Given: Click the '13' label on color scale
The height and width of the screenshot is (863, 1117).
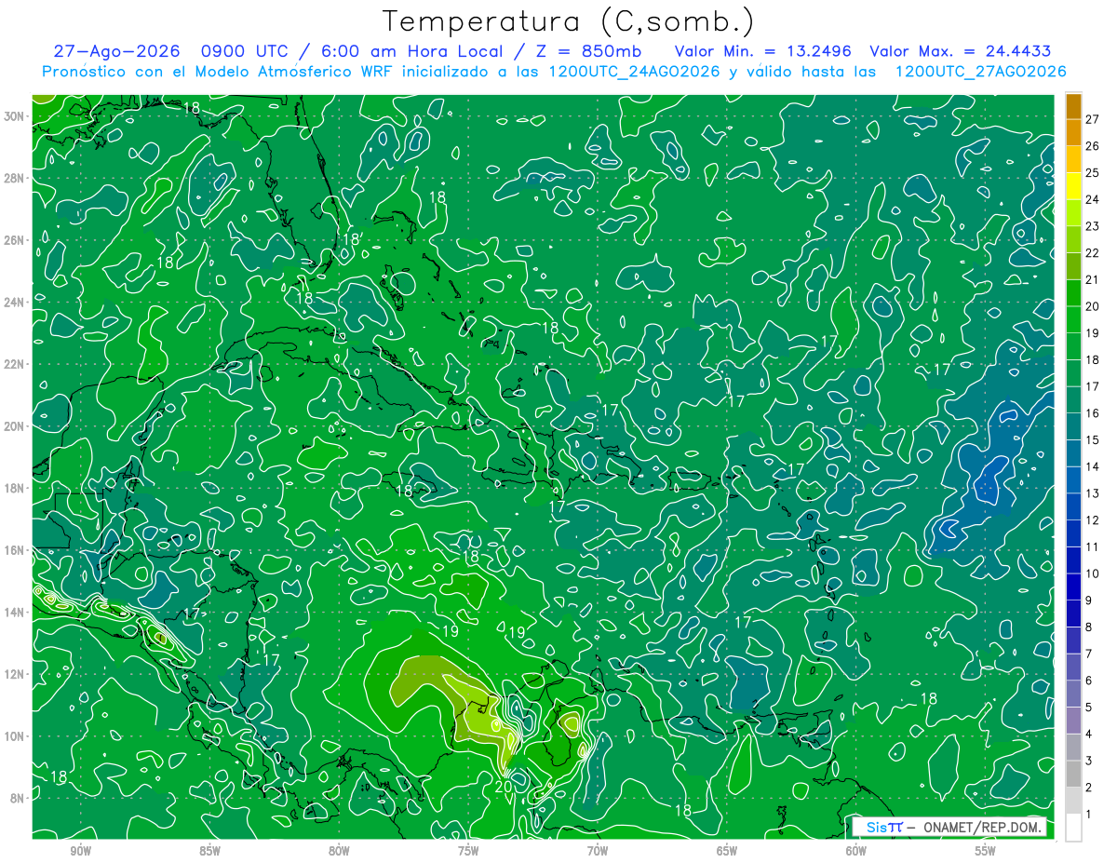Looking at the screenshot, I should [1093, 493].
